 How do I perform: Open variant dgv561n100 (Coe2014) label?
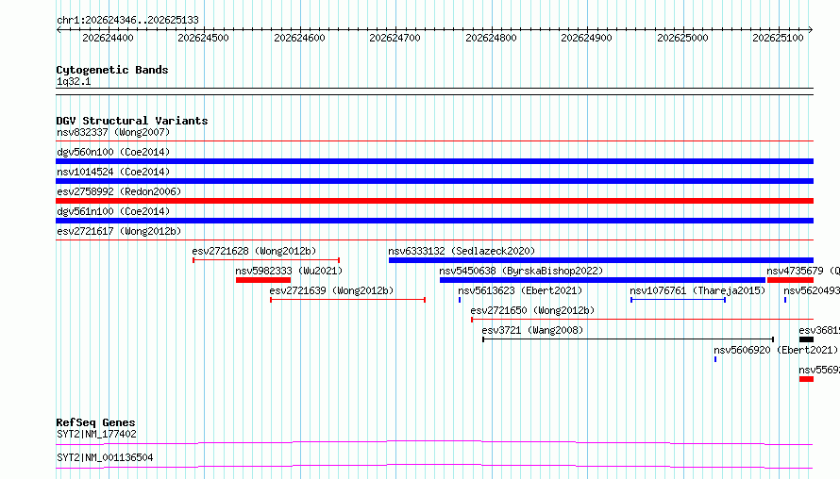(113, 211)
